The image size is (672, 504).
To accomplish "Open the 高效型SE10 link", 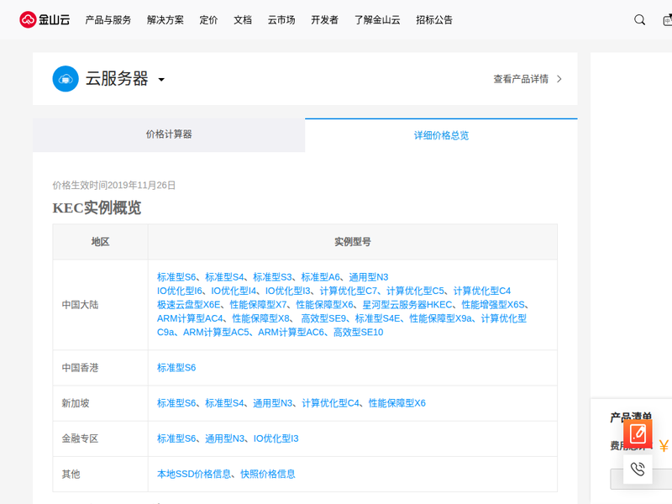I will (359, 332).
